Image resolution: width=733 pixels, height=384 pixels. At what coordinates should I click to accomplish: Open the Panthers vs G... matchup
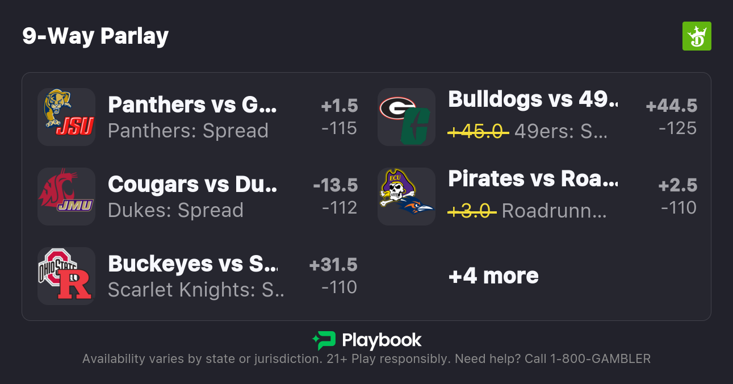(x=192, y=105)
